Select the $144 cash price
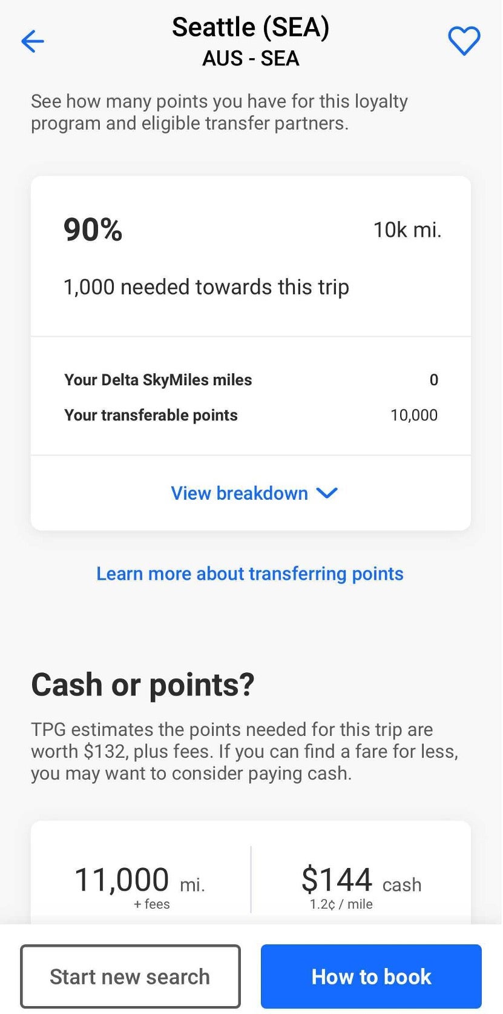 (361, 886)
